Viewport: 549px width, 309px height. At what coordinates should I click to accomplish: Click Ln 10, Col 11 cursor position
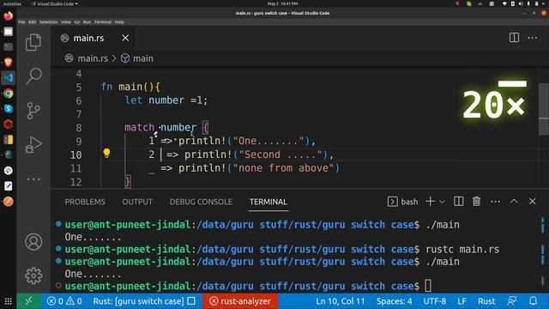340,301
